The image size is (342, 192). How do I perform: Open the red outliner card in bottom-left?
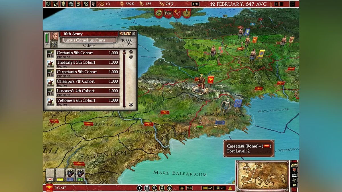coord(50,175)
